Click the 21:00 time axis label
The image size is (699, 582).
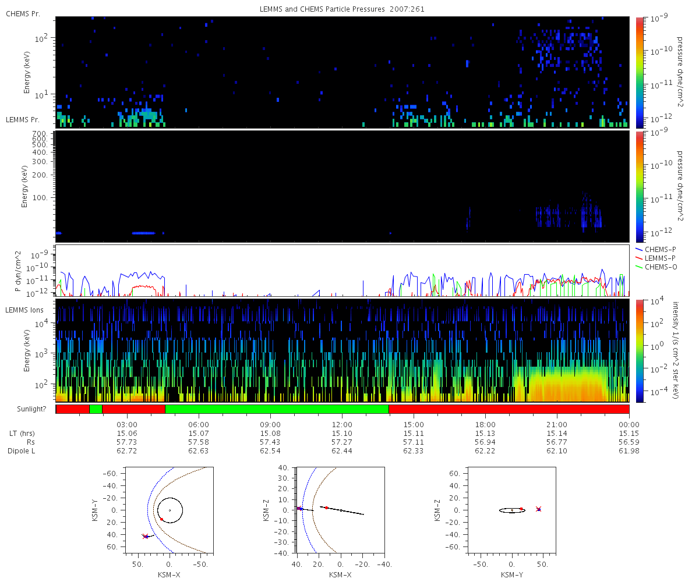click(557, 424)
